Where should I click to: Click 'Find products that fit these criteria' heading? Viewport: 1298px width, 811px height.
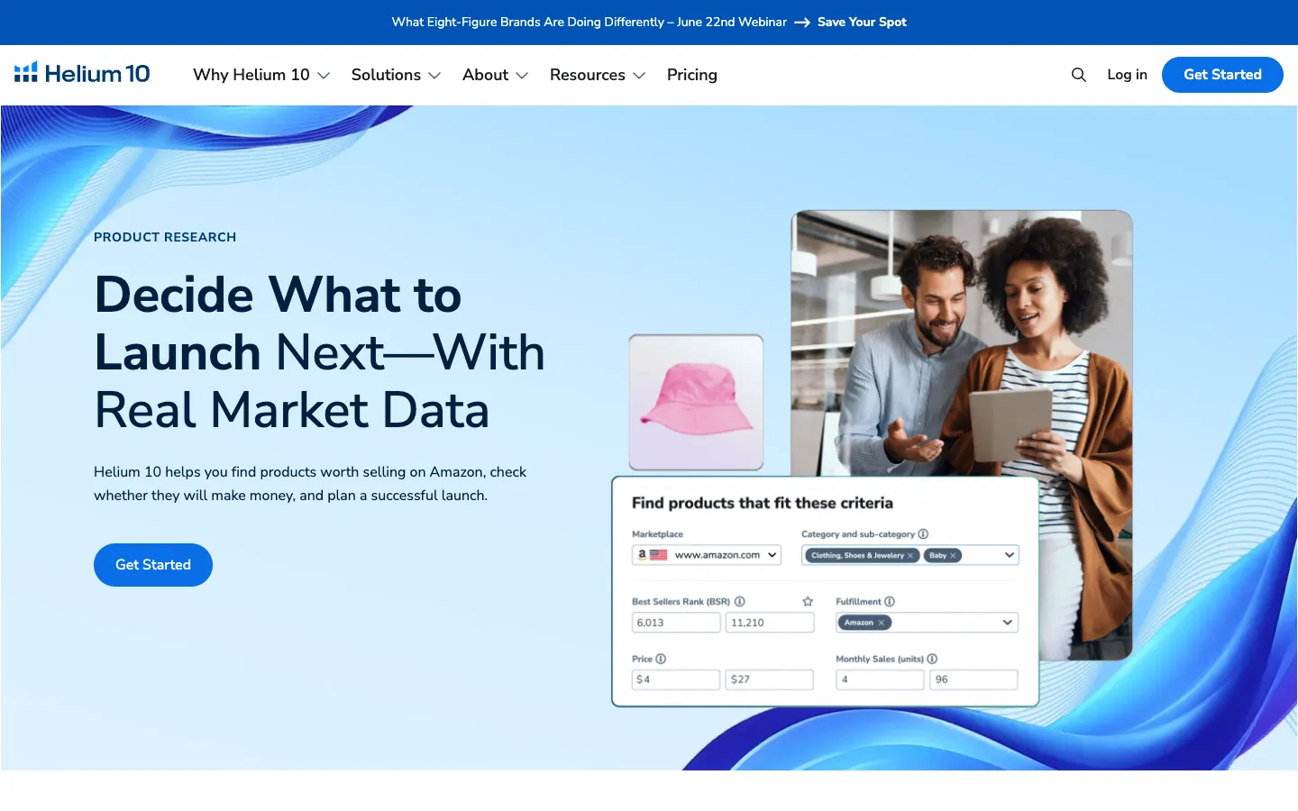pyautogui.click(x=763, y=503)
